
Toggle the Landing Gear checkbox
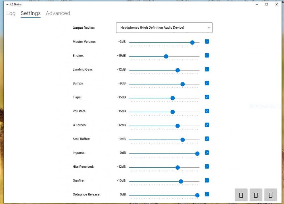pos(207,69)
